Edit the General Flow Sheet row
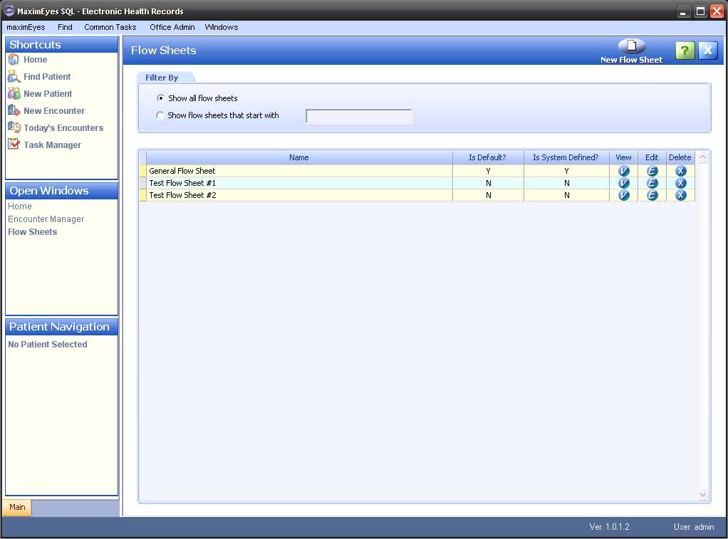Viewport: 728px width, 539px height. pyautogui.click(x=652, y=171)
